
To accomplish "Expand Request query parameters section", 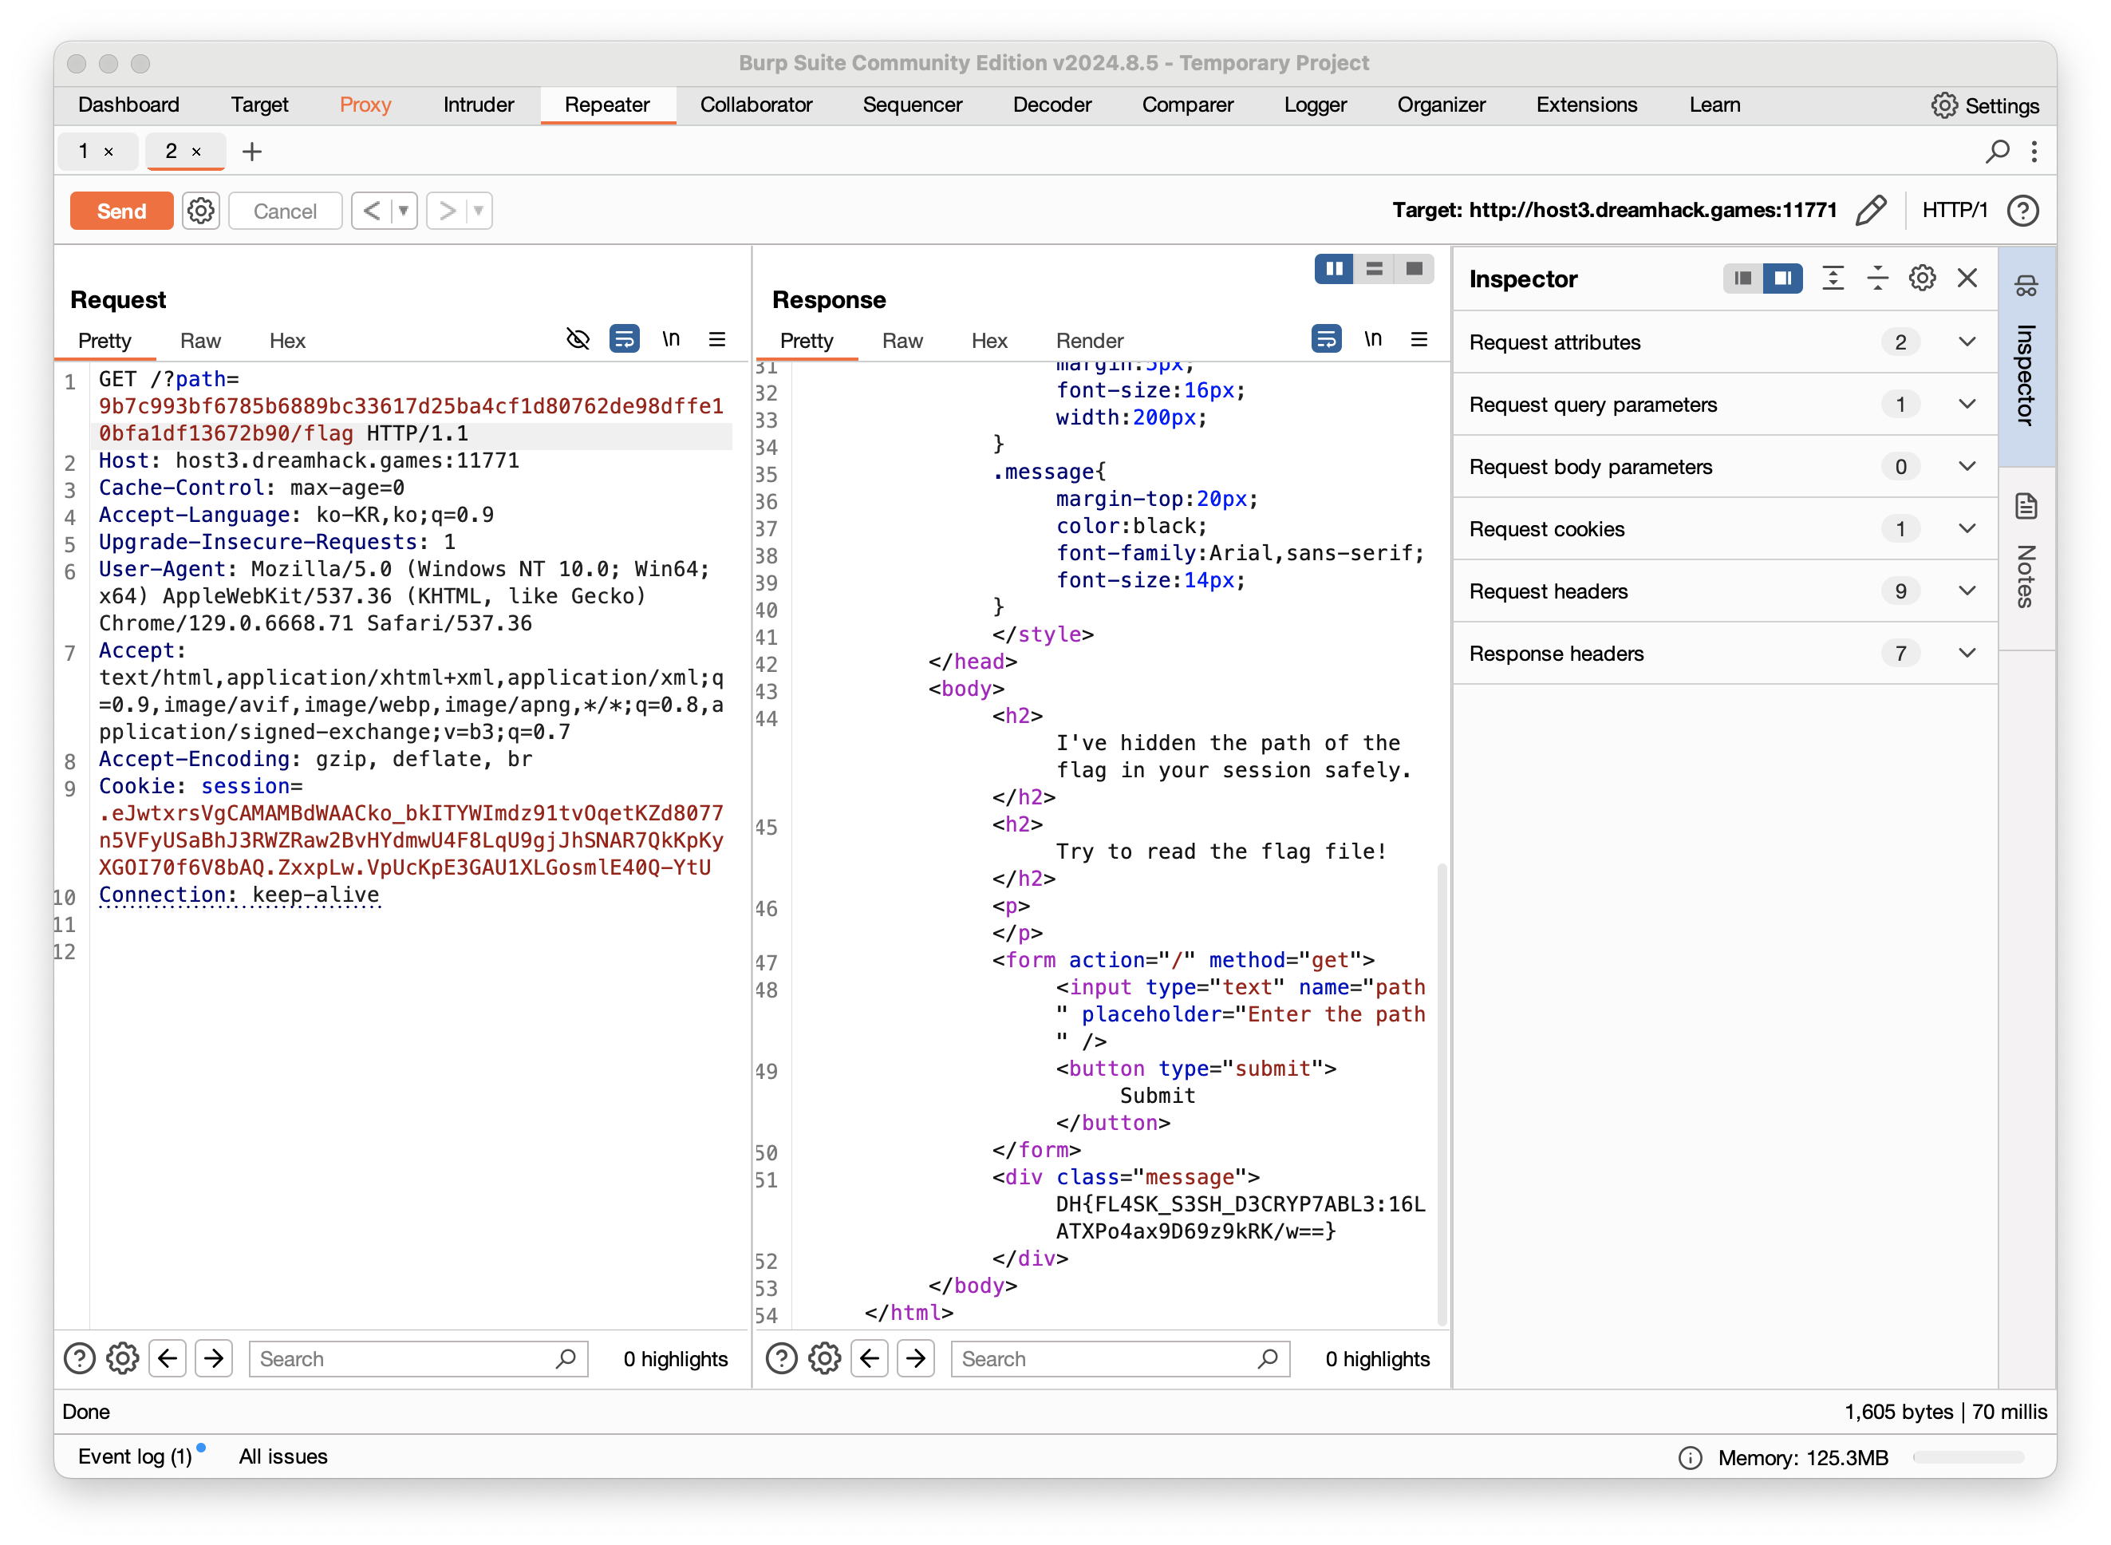I will (x=1967, y=404).
